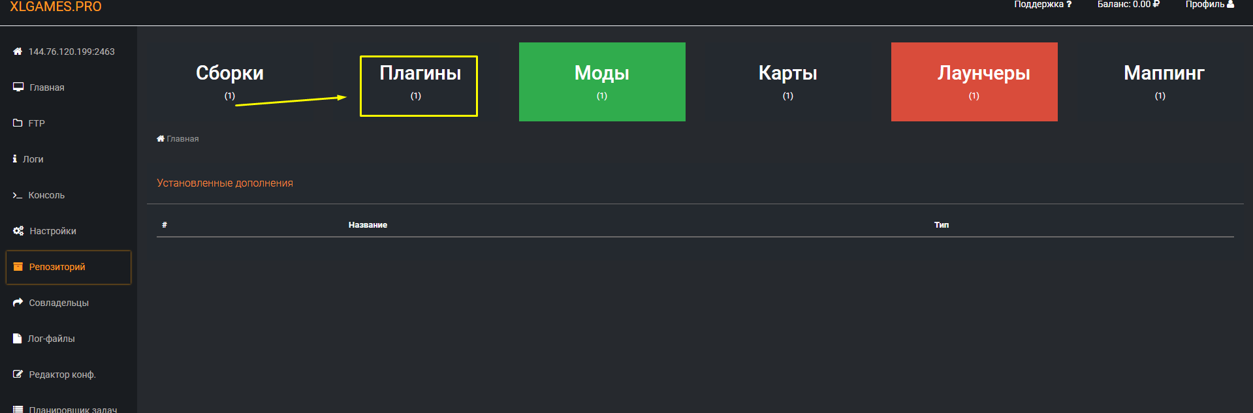Image resolution: width=1253 pixels, height=413 pixels.
Task: Click the Логи info icon
Action: [16, 159]
